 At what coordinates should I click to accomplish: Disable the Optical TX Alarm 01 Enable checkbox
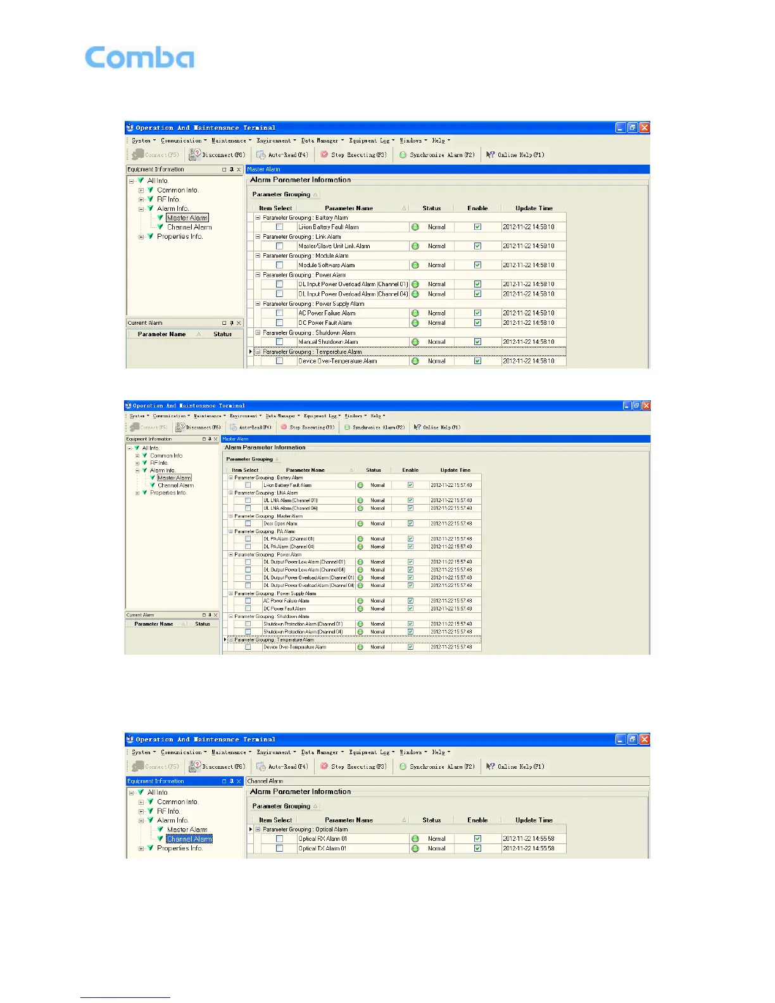(477, 848)
